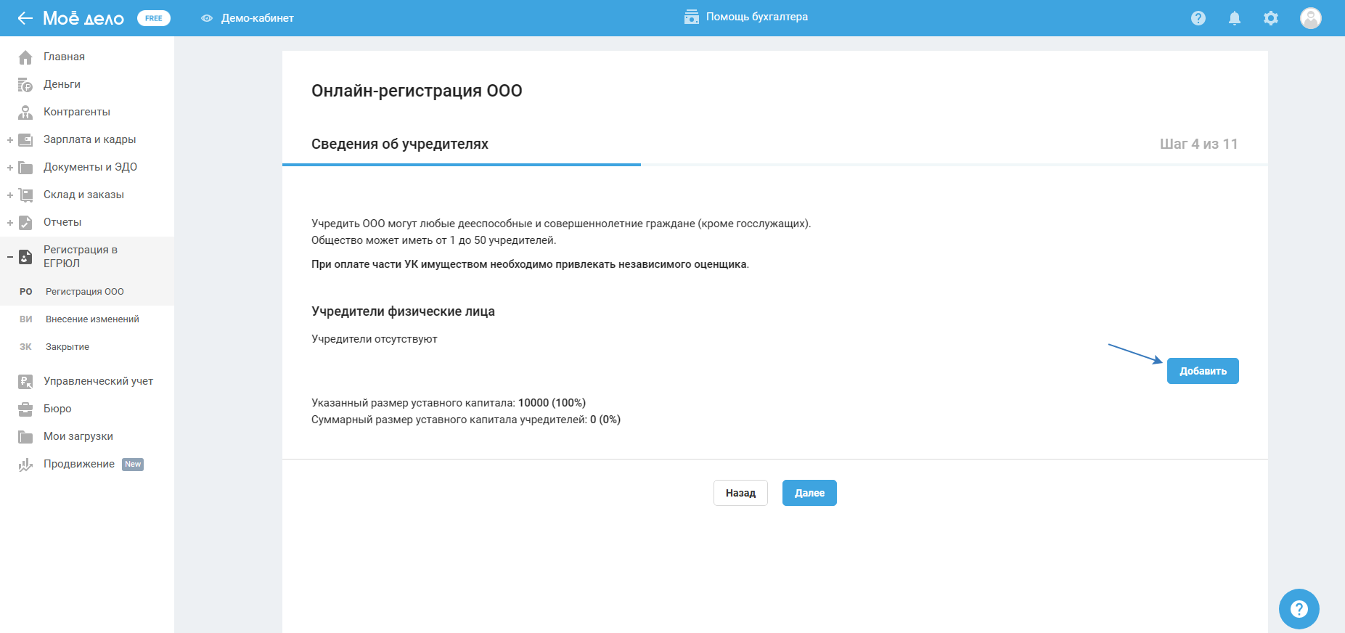1345x633 pixels.
Task: Click the Главная home icon
Action: pos(25,57)
